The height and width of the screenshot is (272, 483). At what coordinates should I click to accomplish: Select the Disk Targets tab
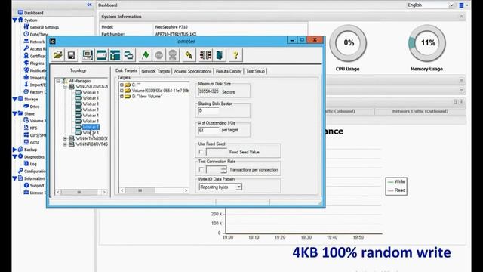point(126,70)
